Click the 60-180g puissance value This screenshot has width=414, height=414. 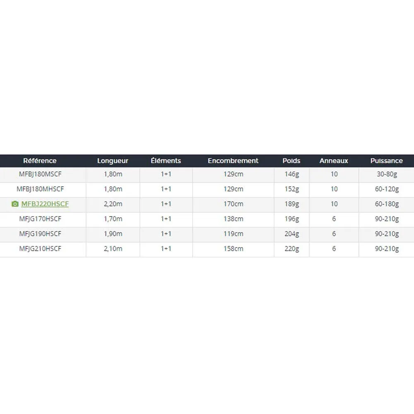tap(387, 204)
